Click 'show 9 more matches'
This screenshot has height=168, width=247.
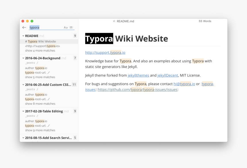point(40,130)
